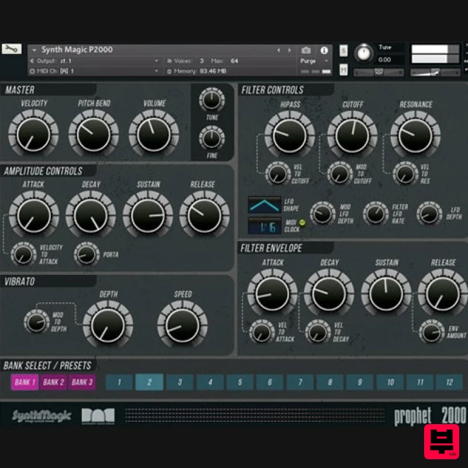
Task: Click the Porta knob
Action: click(87, 254)
